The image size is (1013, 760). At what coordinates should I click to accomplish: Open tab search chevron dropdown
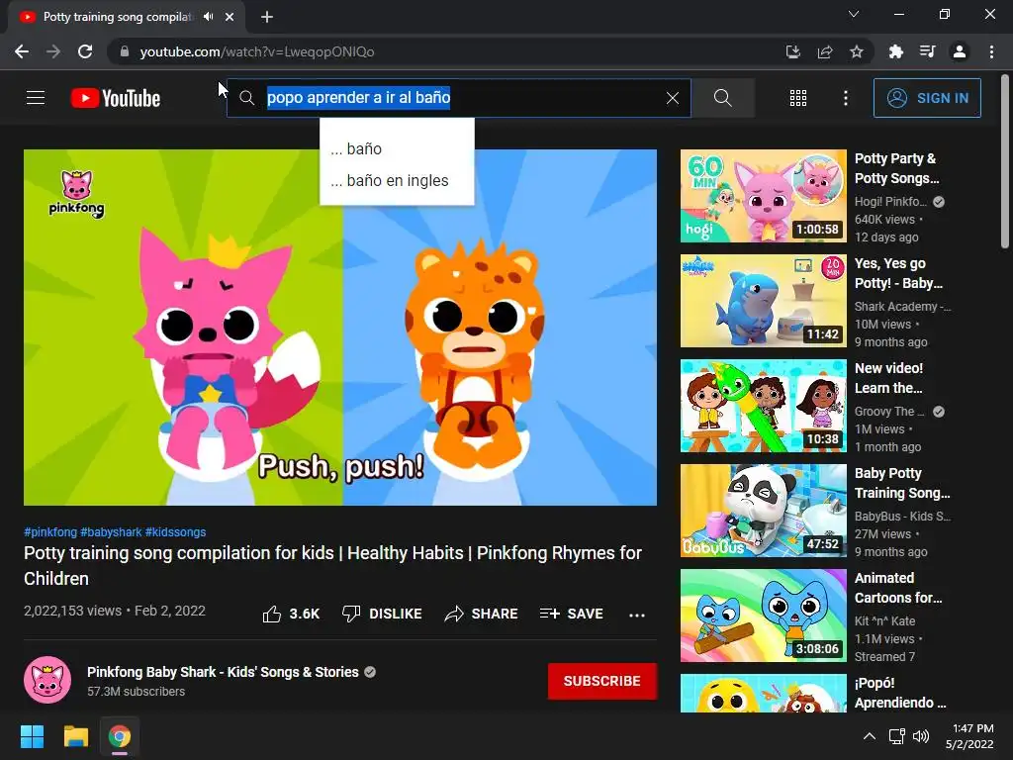coord(854,14)
